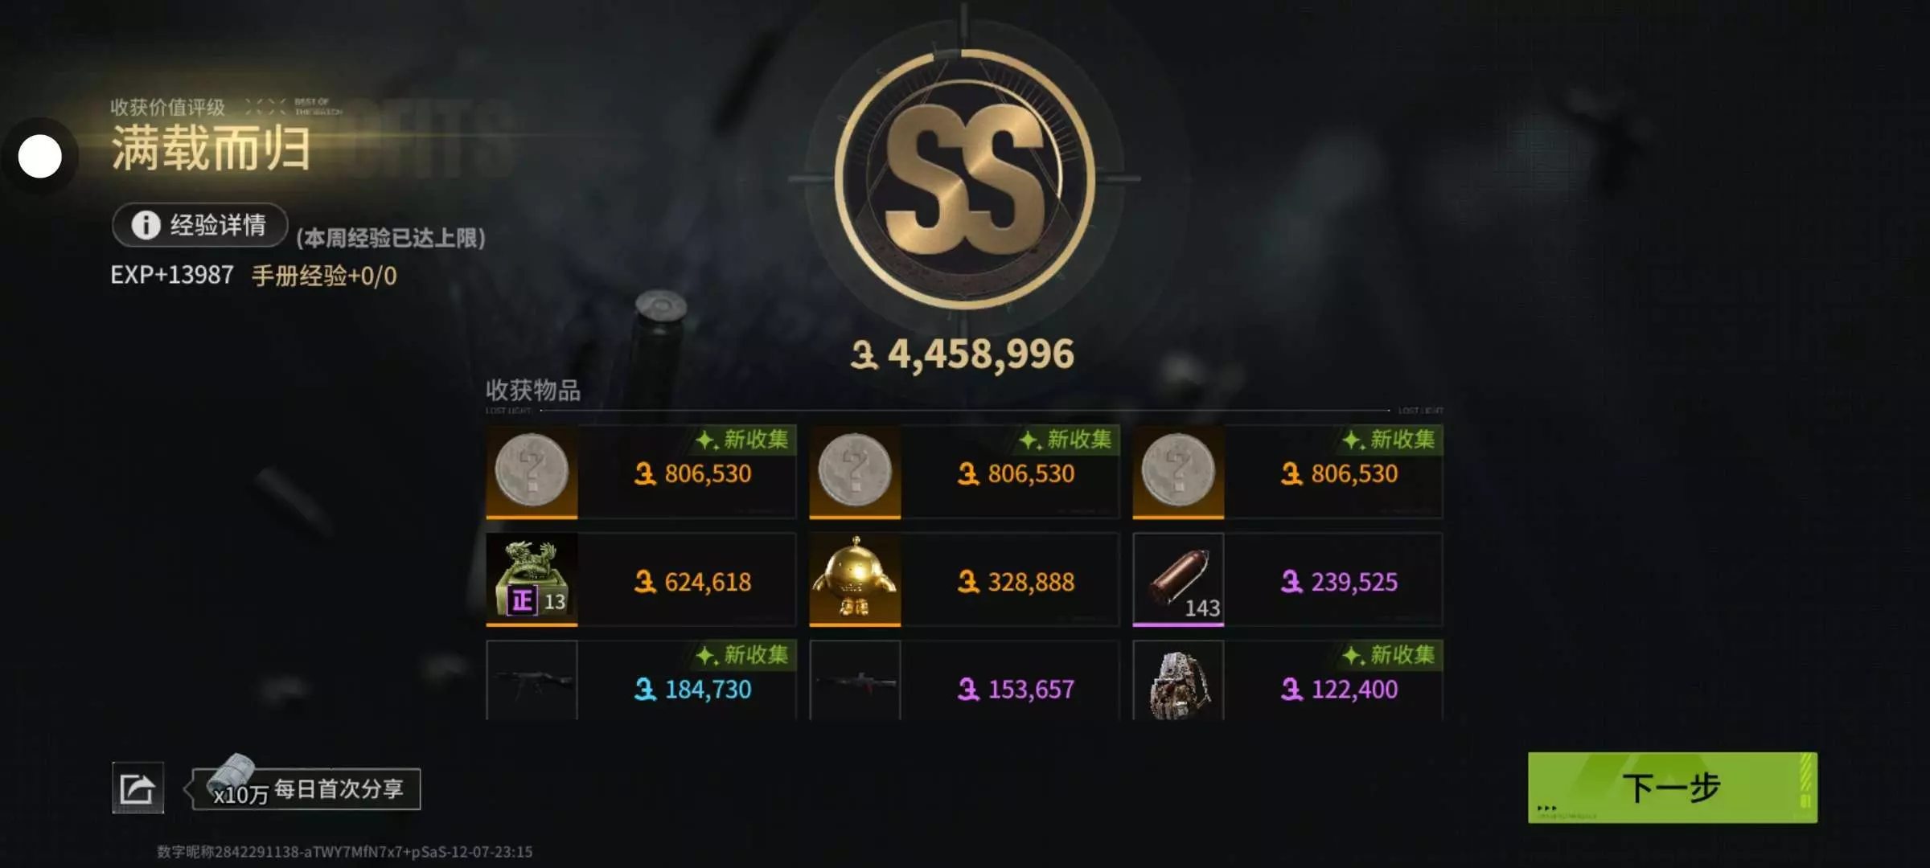Tap the 每日首次分享 share reward banner
This screenshot has width=1930, height=868.
coord(306,789)
